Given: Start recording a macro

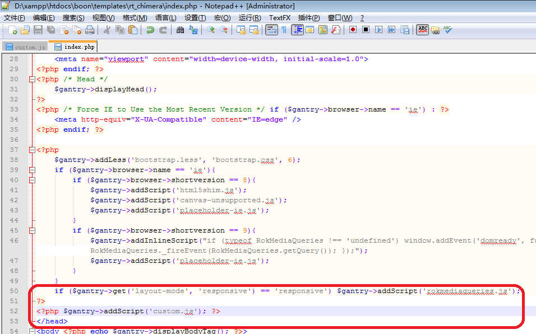Looking at the screenshot, I should [353, 29].
